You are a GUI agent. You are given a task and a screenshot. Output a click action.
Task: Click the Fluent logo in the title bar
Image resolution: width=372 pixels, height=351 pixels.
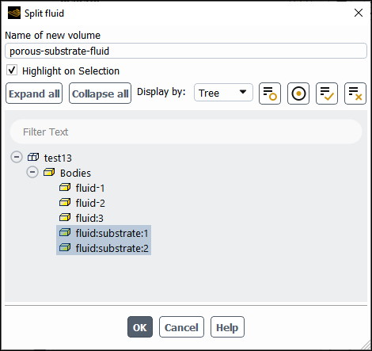[x=14, y=13]
